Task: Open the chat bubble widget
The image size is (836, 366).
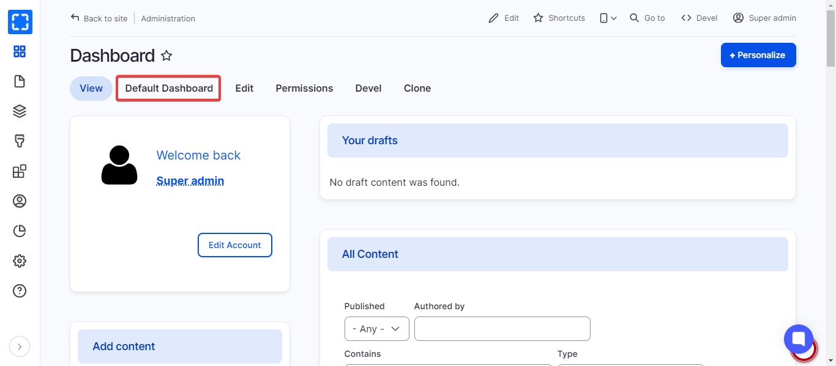Action: point(798,339)
